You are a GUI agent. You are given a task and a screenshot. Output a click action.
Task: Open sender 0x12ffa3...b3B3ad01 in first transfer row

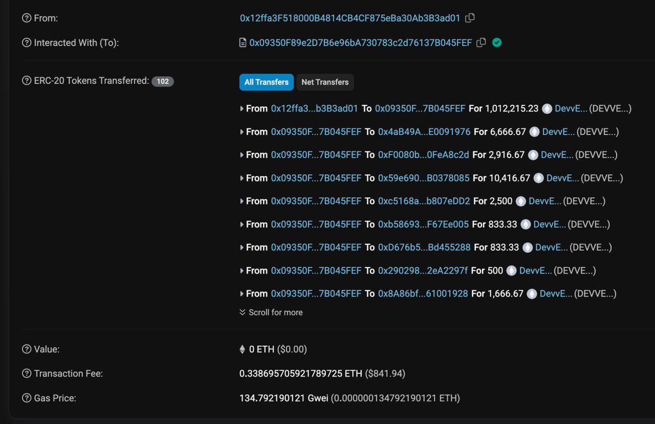click(x=314, y=109)
